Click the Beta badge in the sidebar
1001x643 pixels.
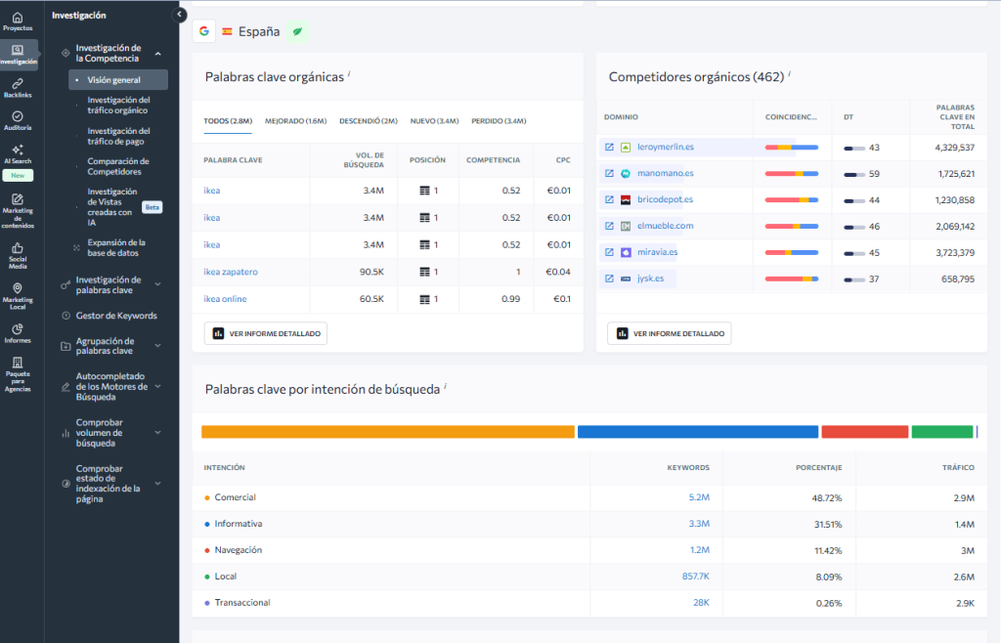click(x=152, y=207)
